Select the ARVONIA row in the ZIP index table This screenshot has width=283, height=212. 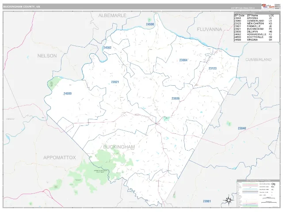(256, 18)
